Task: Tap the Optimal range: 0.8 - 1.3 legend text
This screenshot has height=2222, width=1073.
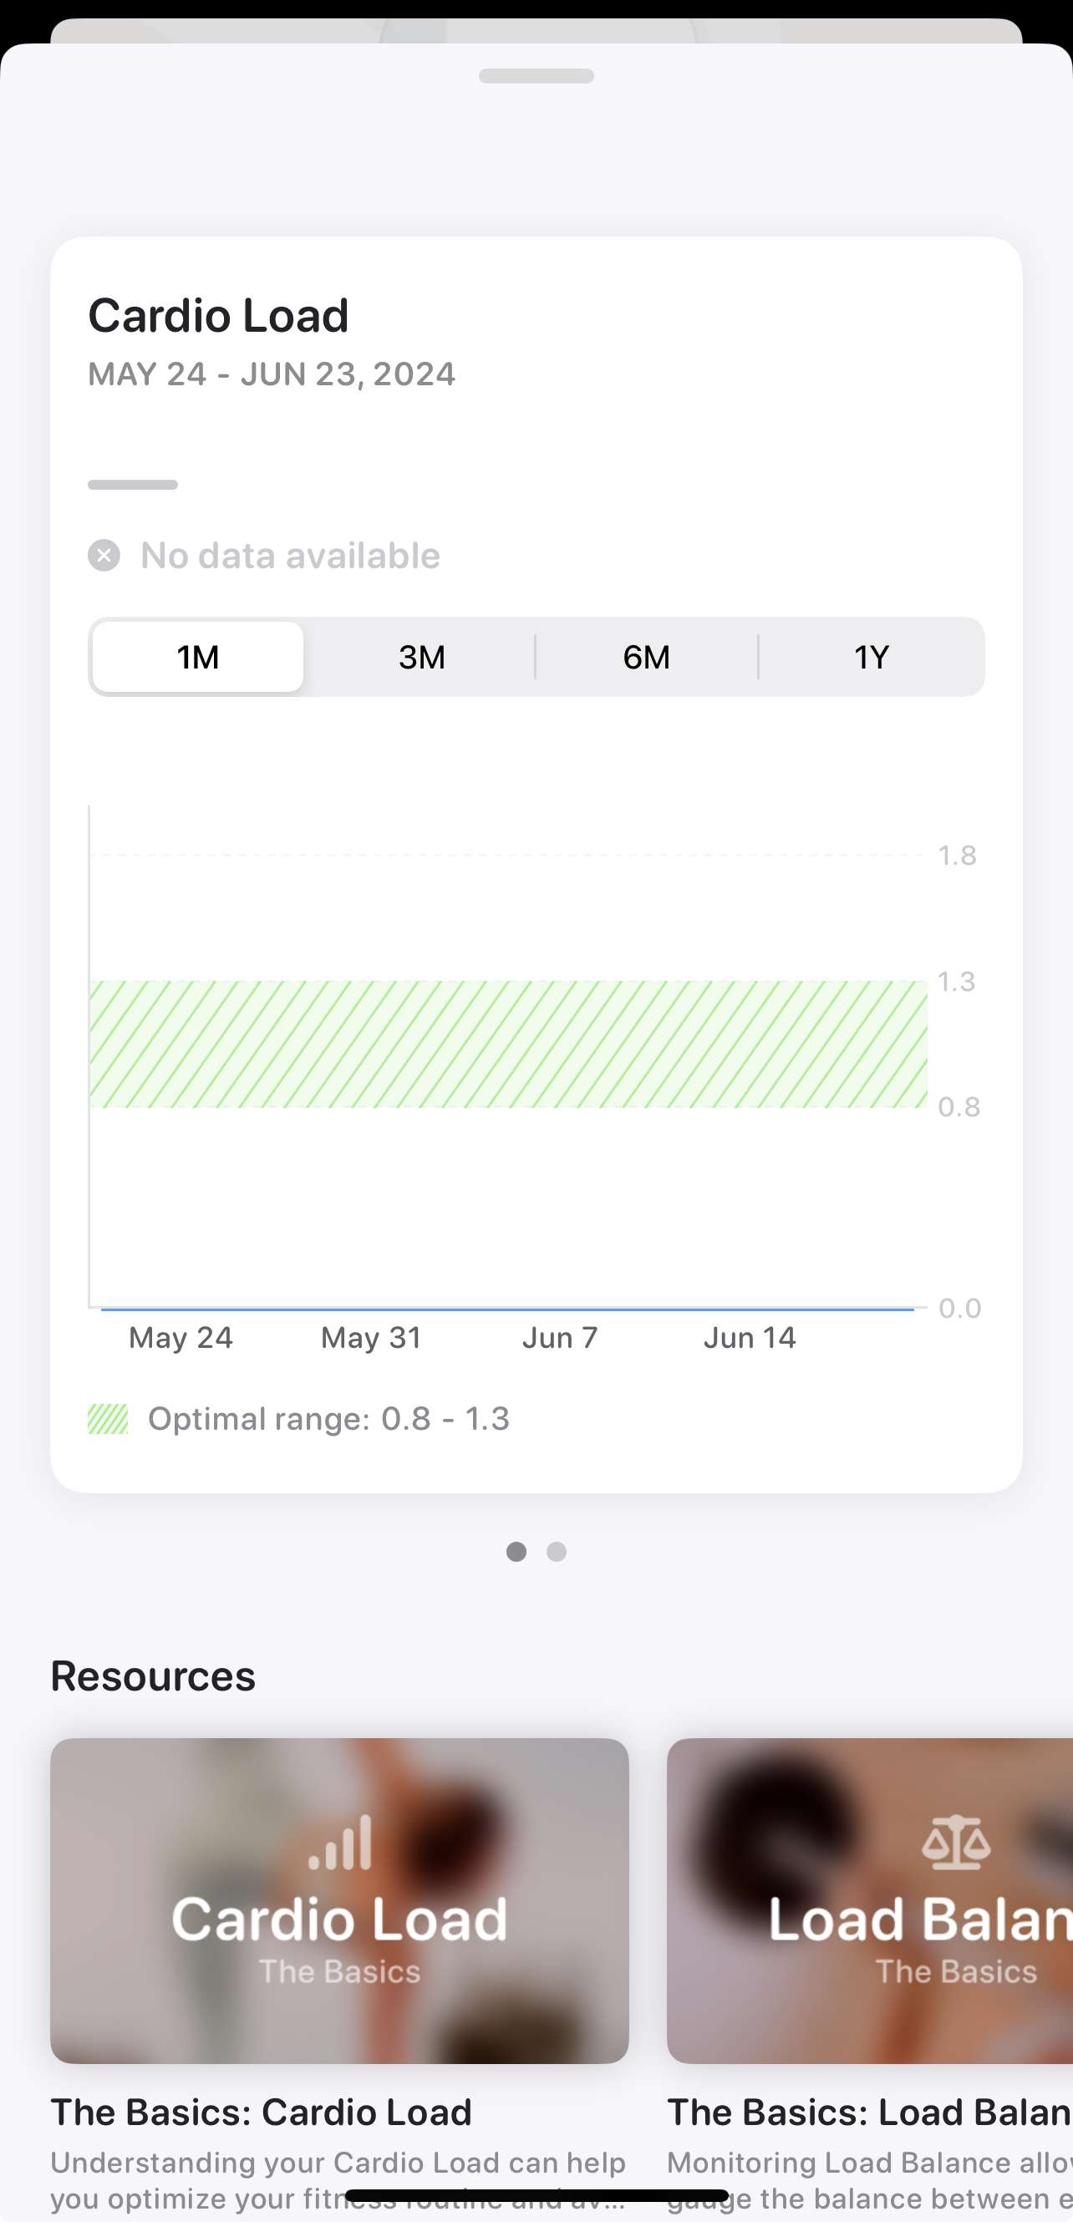Action: coord(328,1419)
